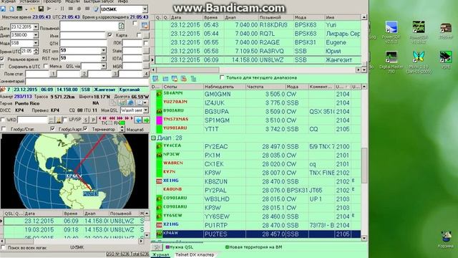Toggle the Сохранить в UTC checkbox
This screenshot has width=458, height=258.
(x=2, y=66)
